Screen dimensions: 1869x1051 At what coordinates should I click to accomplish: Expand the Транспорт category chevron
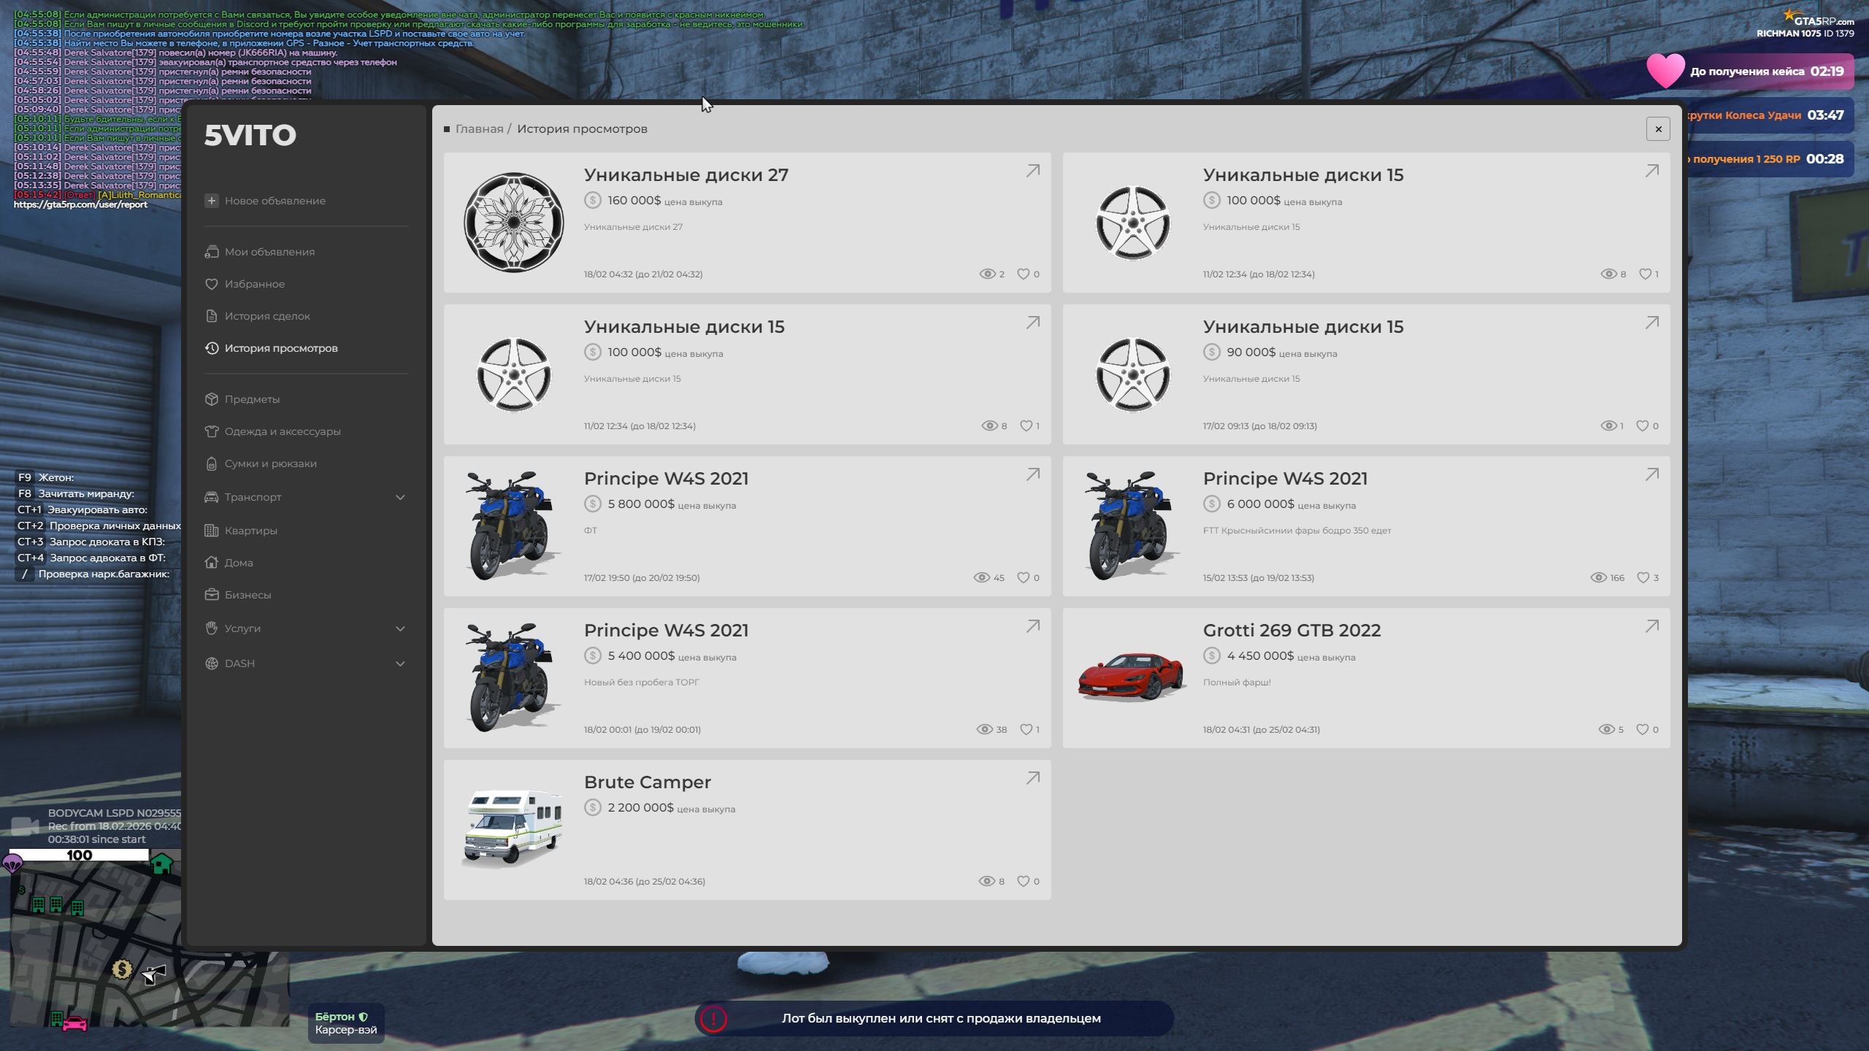(x=400, y=497)
